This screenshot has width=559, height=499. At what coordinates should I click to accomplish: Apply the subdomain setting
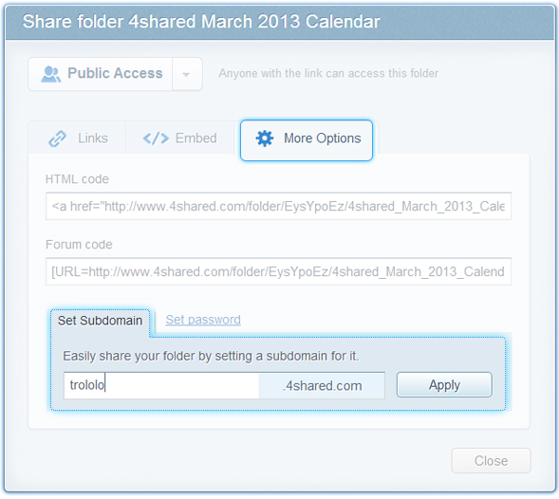point(444,385)
